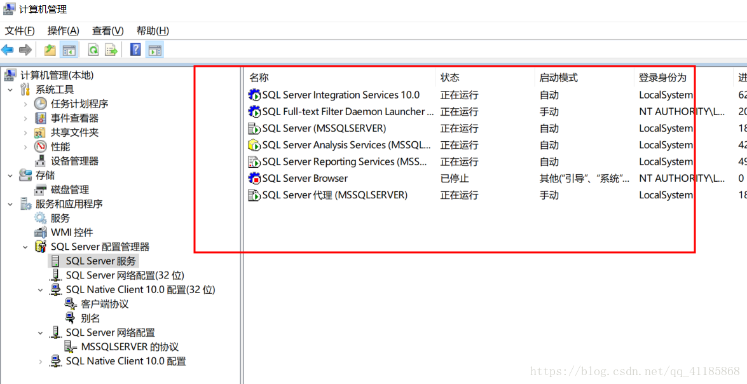Expand the 事件查看器 node
The image size is (747, 384).
[25, 118]
